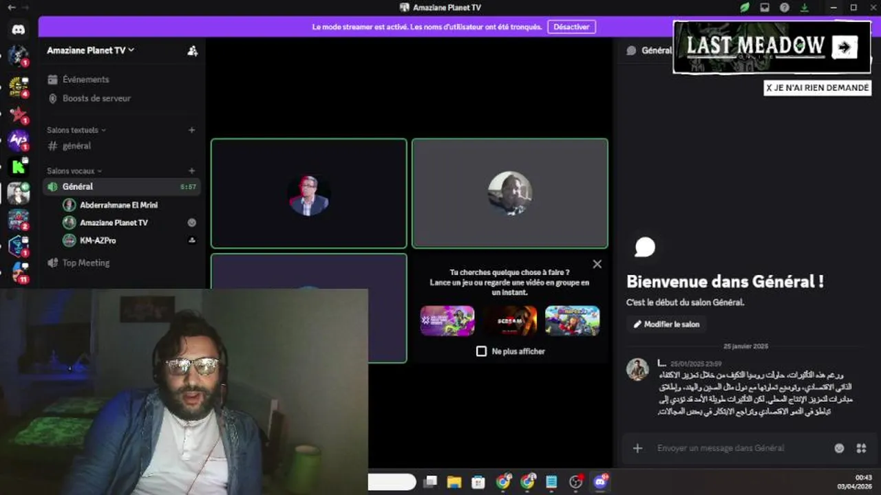Open the Événements calendar entry
The height and width of the screenshot is (495, 881).
click(x=78, y=80)
